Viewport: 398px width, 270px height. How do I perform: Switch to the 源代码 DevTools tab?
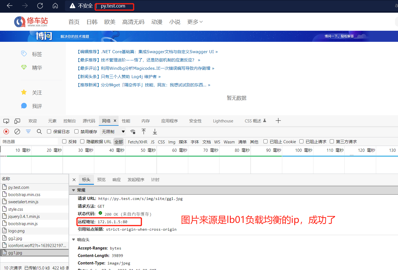pyautogui.click(x=89, y=121)
